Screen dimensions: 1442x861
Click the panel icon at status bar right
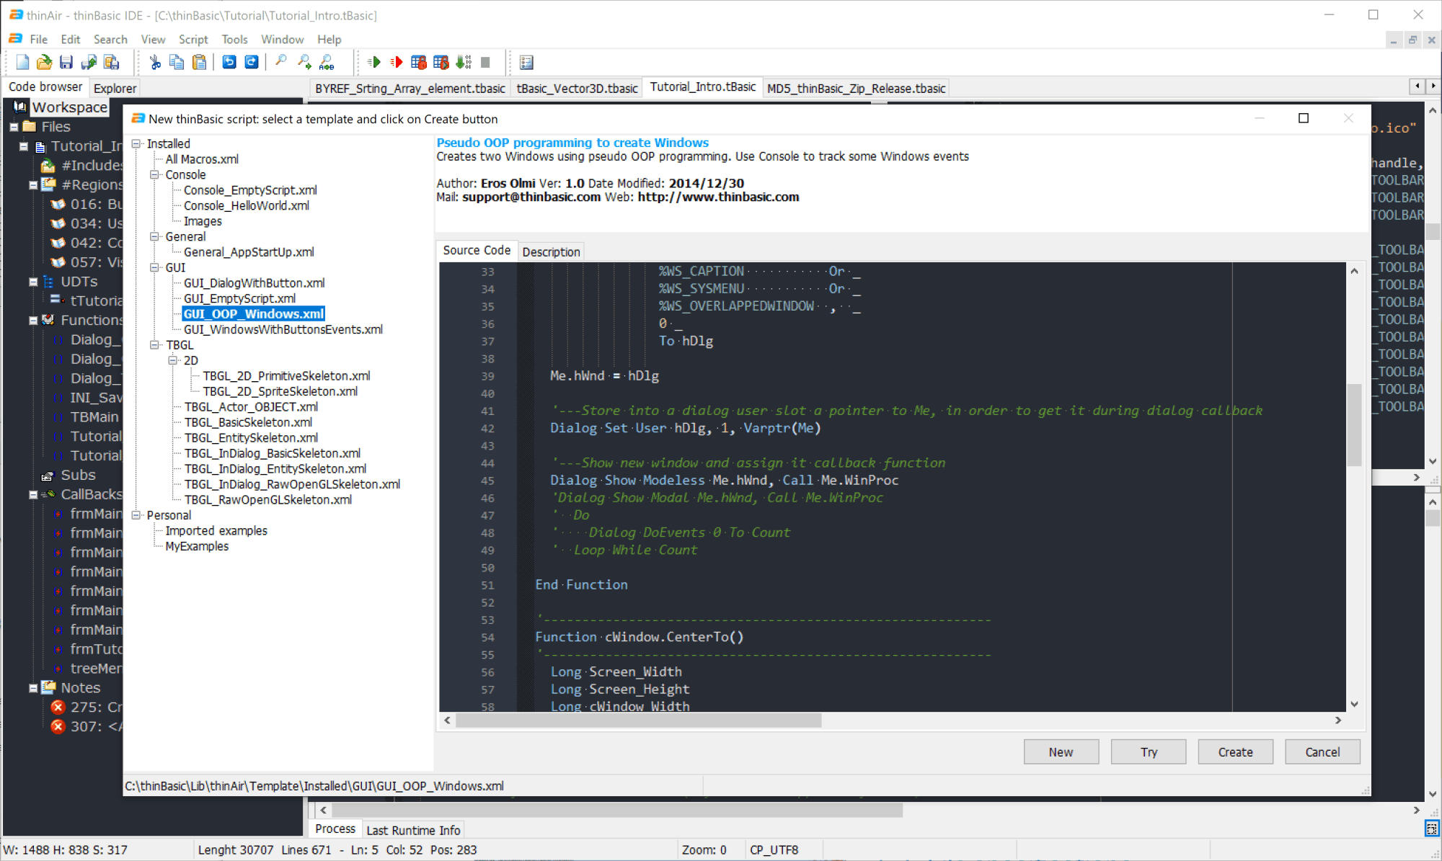click(1432, 829)
